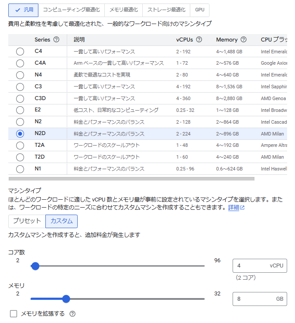Select the T2D series radio button

tap(20, 157)
